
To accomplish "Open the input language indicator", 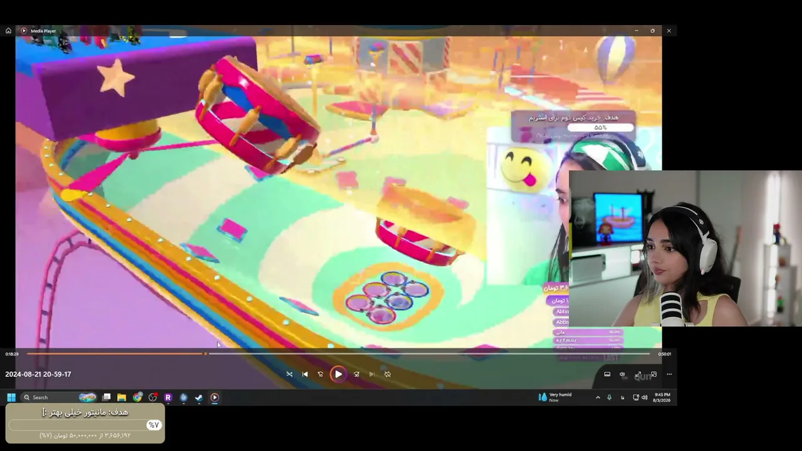I will (622, 397).
